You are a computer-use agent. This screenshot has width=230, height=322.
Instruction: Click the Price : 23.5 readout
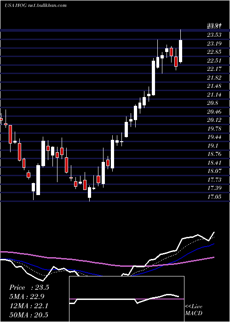coord(29,287)
